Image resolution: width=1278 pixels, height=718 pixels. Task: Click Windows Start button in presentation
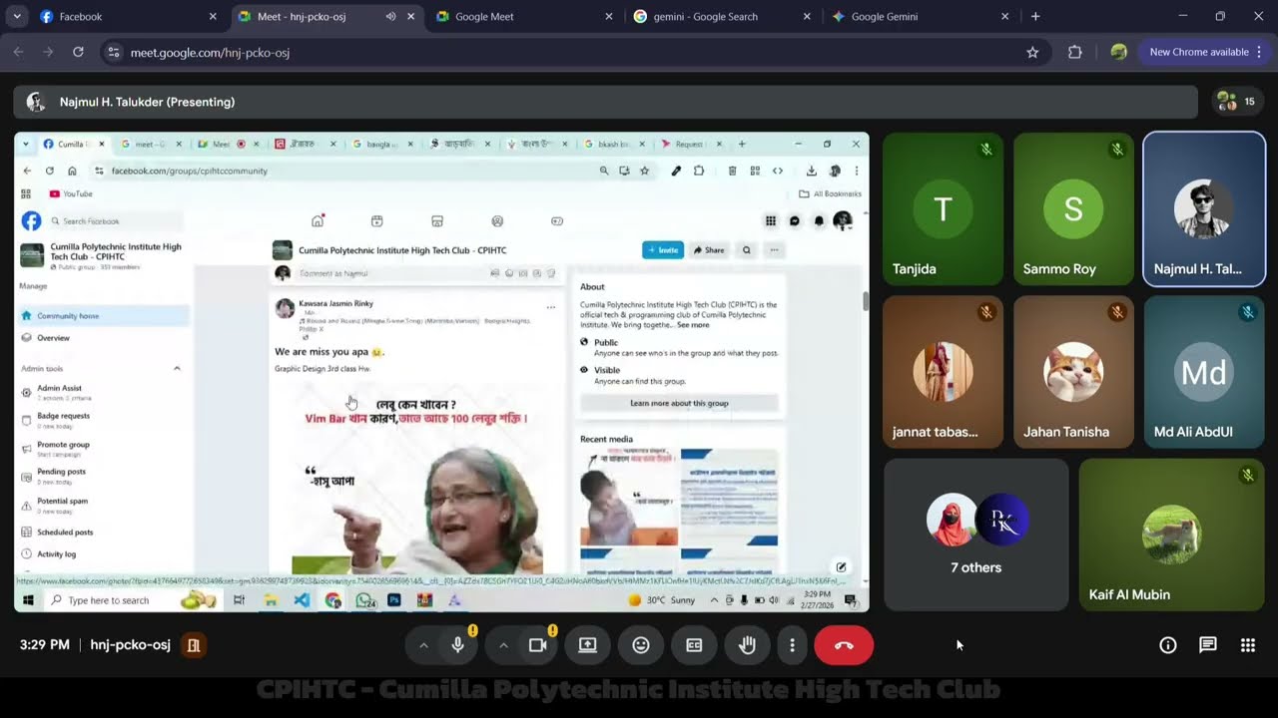29,600
